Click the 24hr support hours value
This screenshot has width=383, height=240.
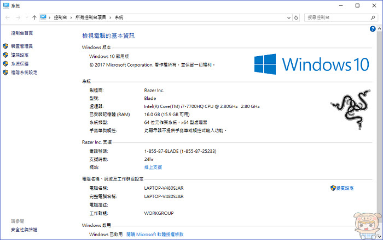149,159
